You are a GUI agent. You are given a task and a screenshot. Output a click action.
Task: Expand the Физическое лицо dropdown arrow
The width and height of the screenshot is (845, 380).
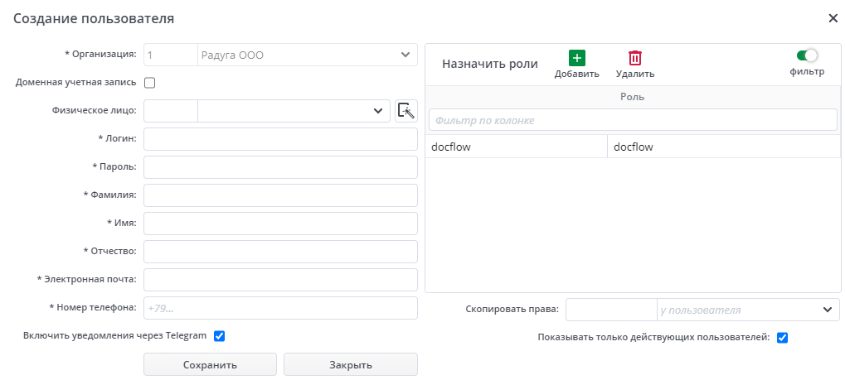point(378,111)
